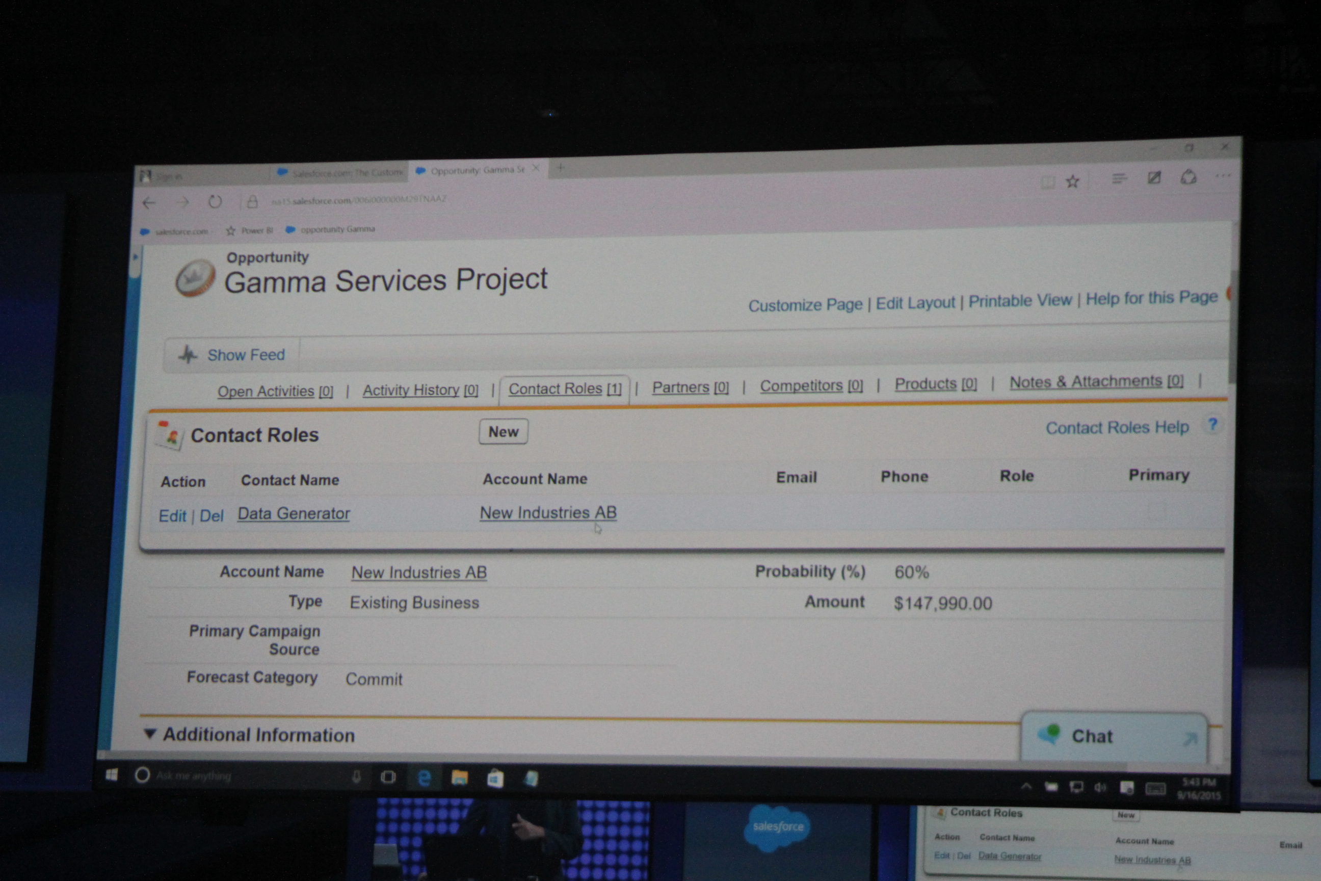Collapse the Additional Information section
This screenshot has width=1321, height=881.
(x=150, y=734)
